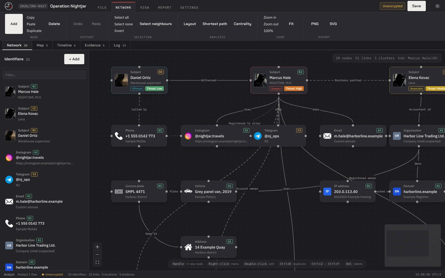Viewport: 445px width, 278px height.
Task: Click the OR icon in the sidebar Organisation row
Action: click(9, 245)
